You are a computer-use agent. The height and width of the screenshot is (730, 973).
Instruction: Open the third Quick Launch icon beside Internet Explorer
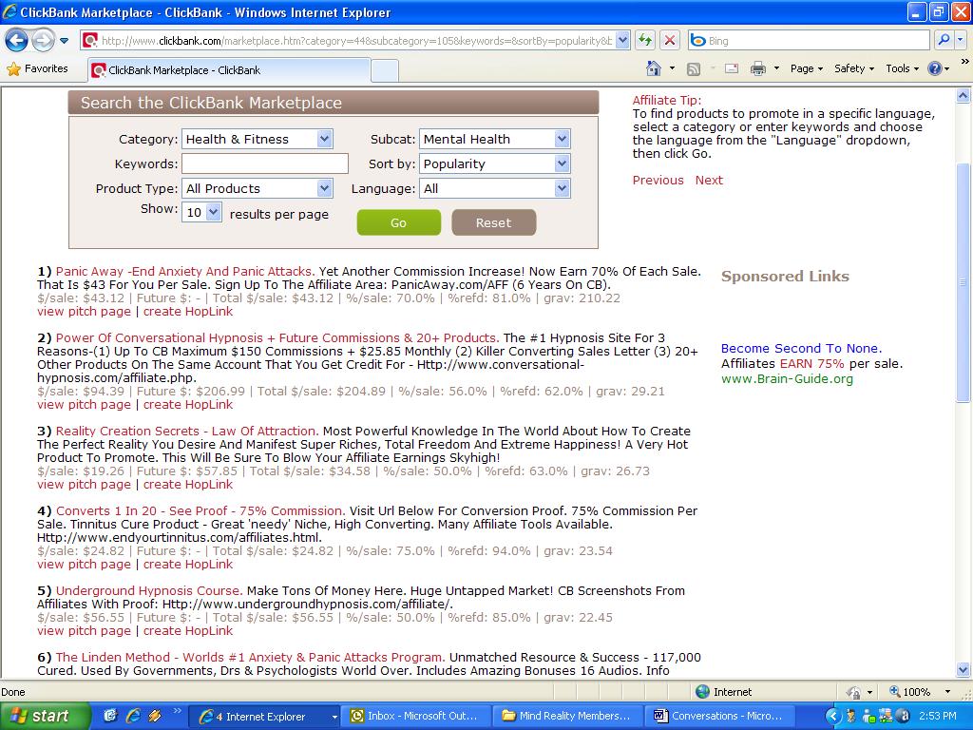155,717
